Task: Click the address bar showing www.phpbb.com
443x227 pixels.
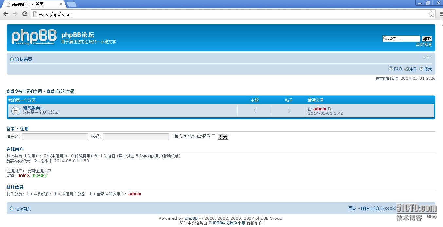Action: 229,14
